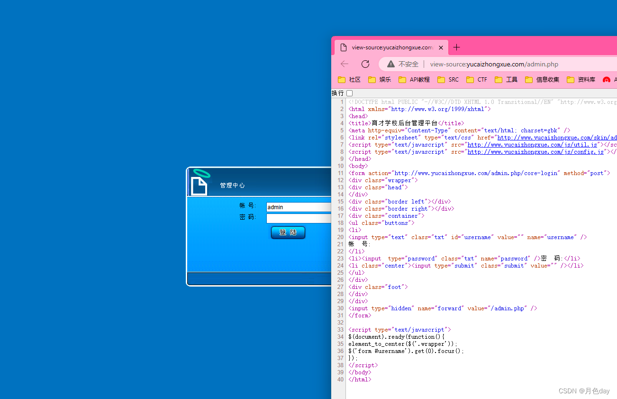617x399 pixels.
Task: Open the 信息收集 bookmark folder
Action: tap(542, 80)
